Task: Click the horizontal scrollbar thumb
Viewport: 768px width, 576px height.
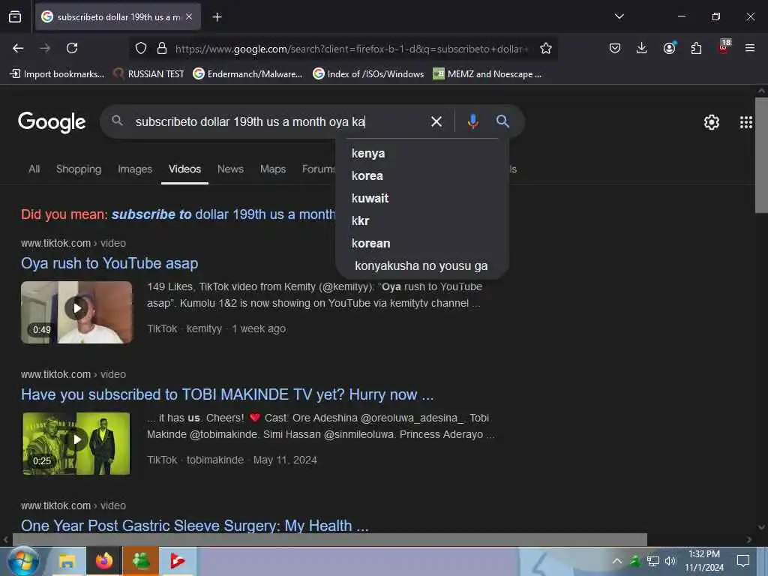Action: click(x=329, y=539)
